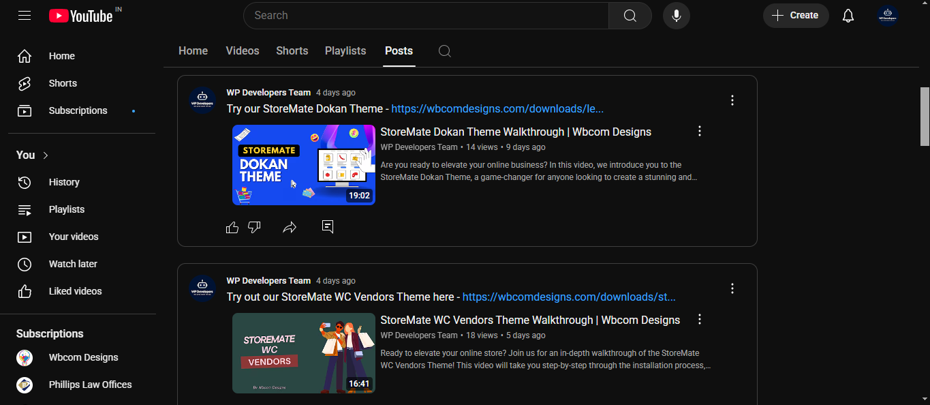Click the search magnifier button
The width and height of the screenshot is (930, 405).
630,16
